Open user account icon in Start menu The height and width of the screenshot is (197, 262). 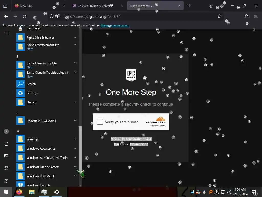click(6, 131)
